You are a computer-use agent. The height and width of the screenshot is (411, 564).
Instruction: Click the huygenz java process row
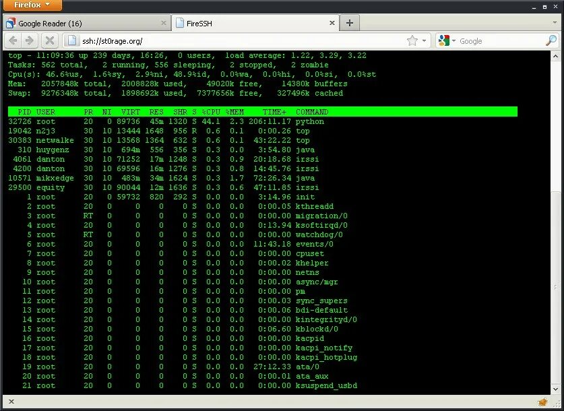[166, 150]
